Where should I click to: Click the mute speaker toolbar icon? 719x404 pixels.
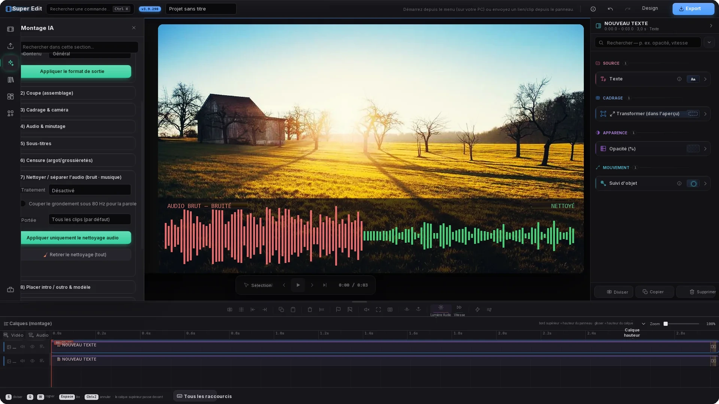(x=367, y=309)
